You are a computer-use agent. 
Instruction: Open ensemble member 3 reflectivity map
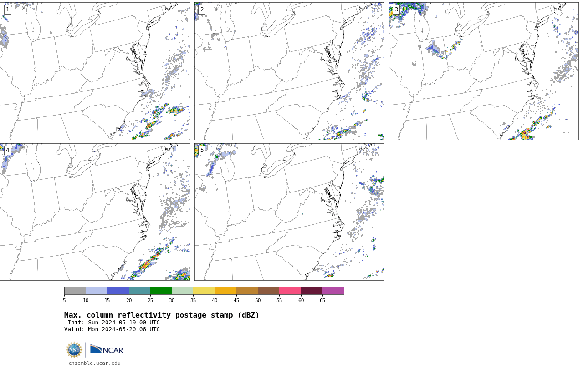(483, 71)
